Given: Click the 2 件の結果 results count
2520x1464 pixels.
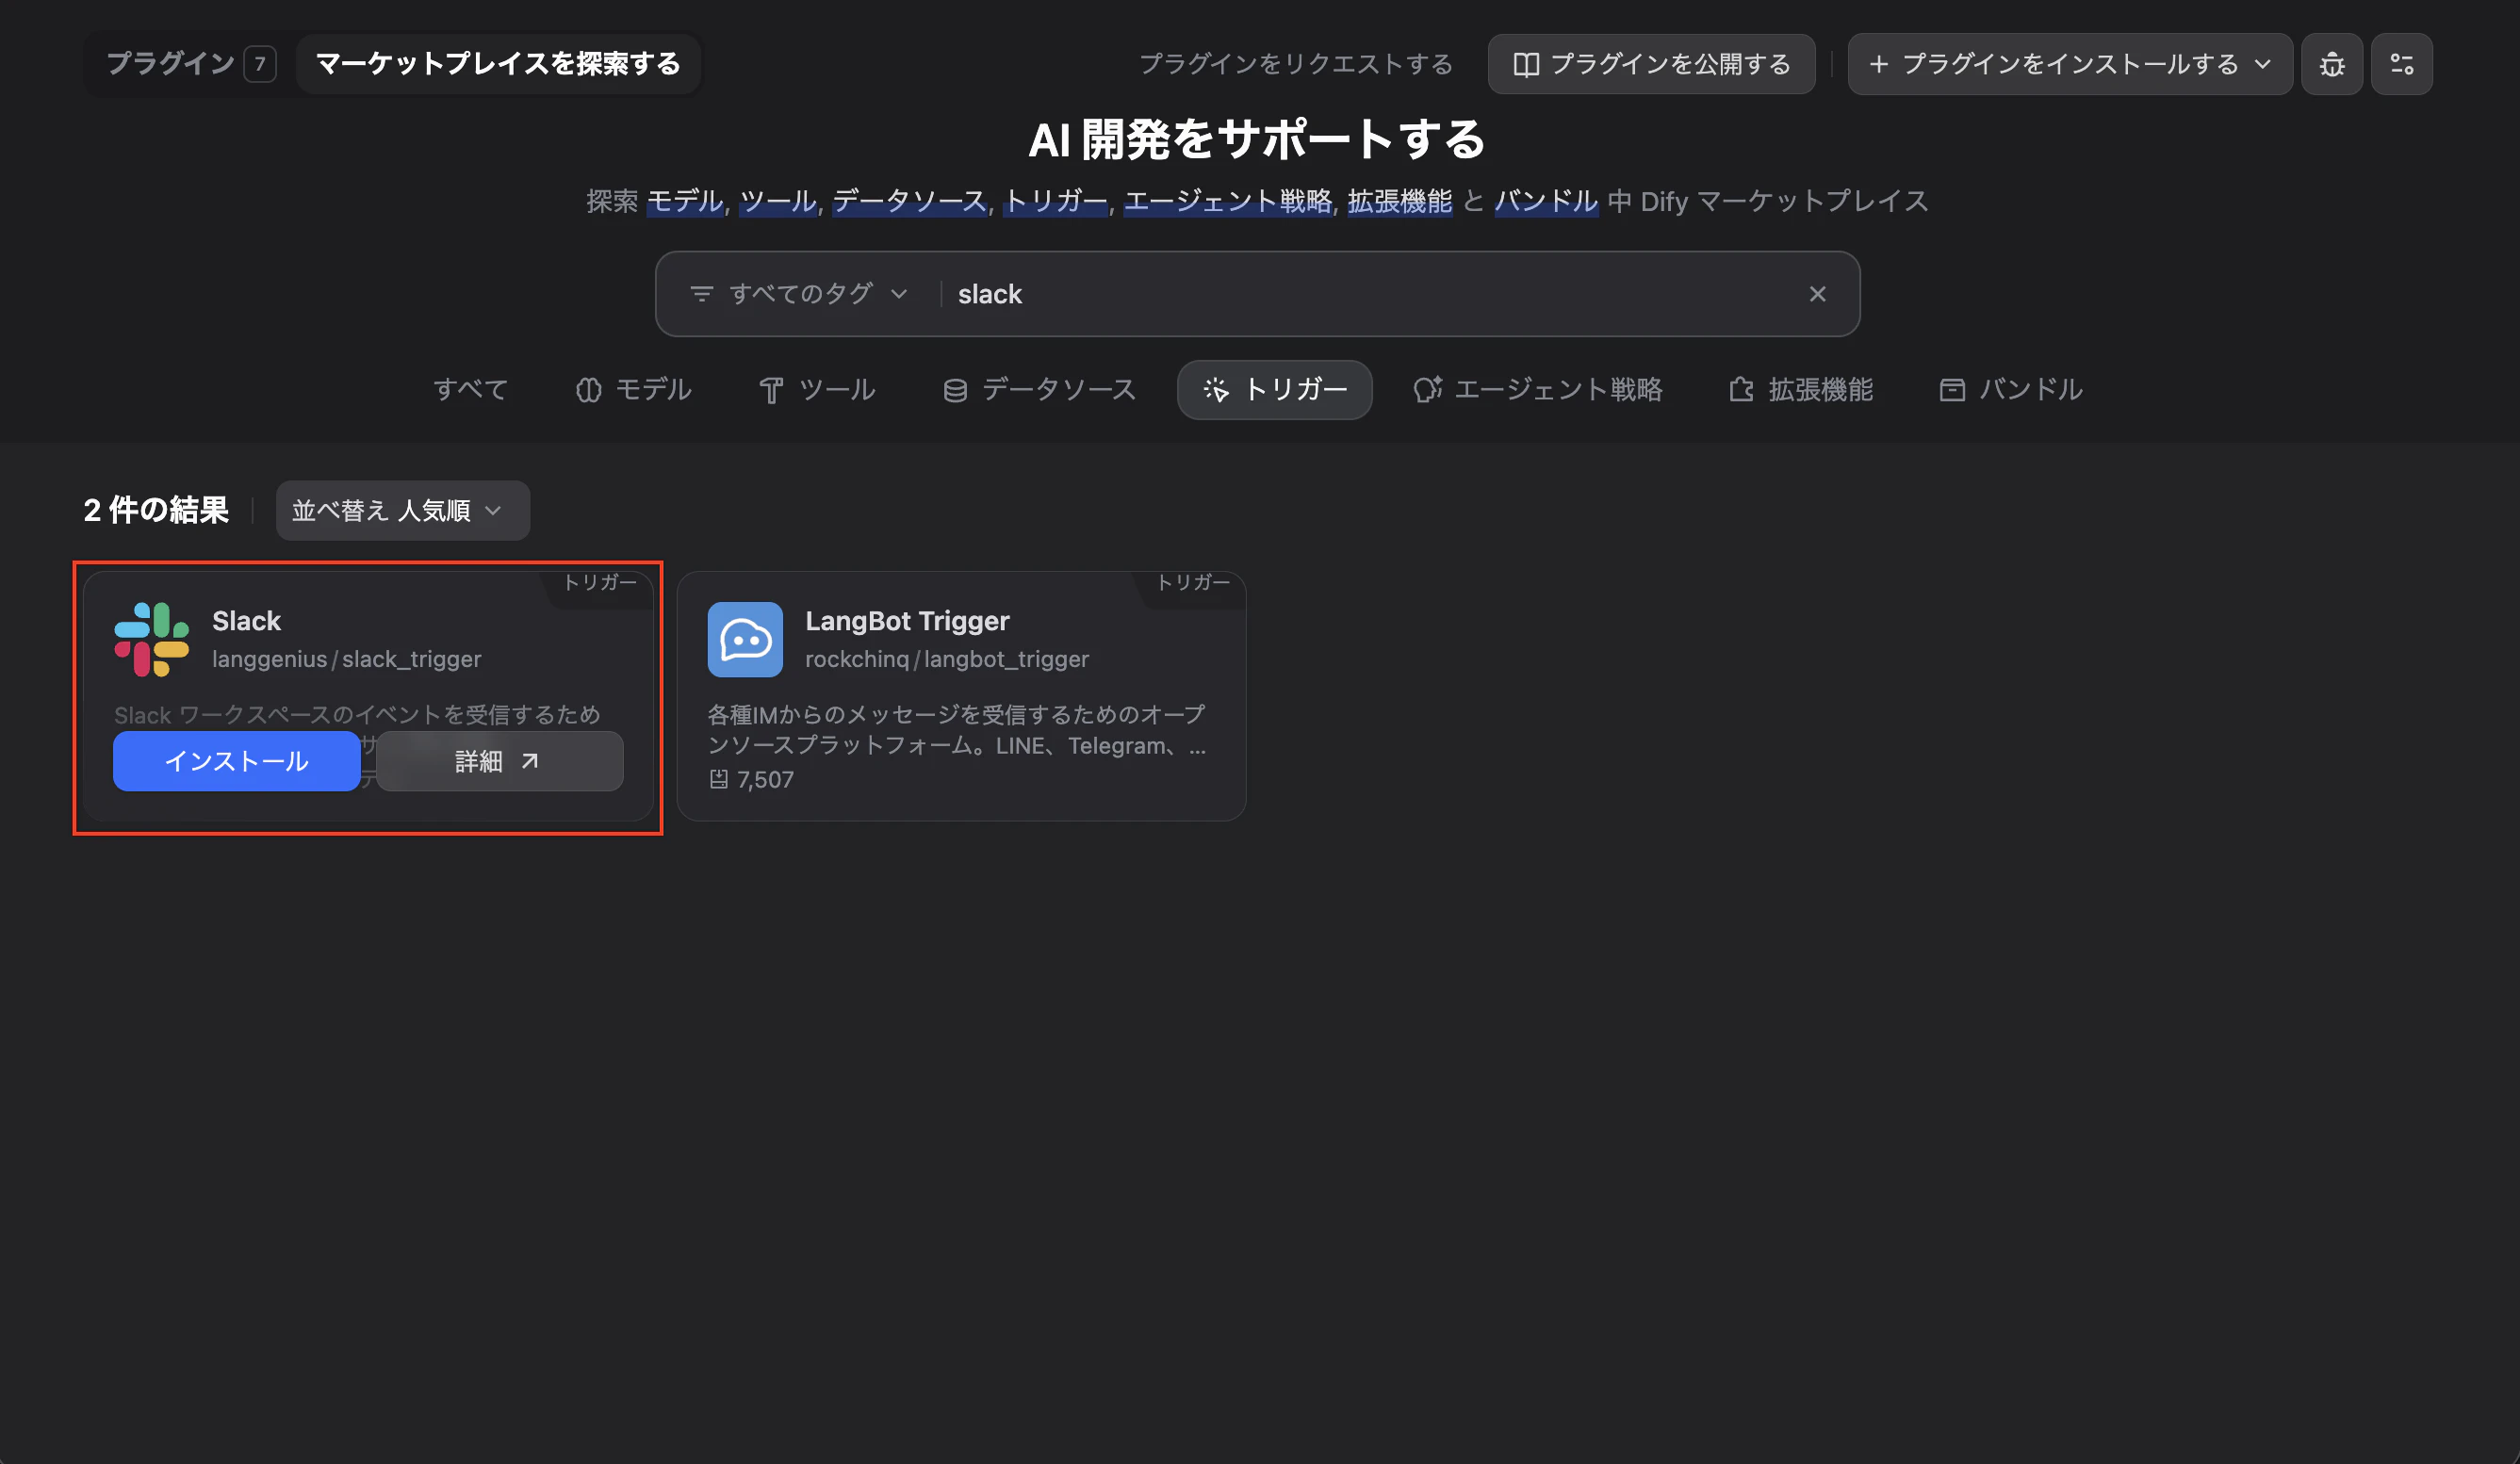Looking at the screenshot, I should pyautogui.click(x=156, y=511).
